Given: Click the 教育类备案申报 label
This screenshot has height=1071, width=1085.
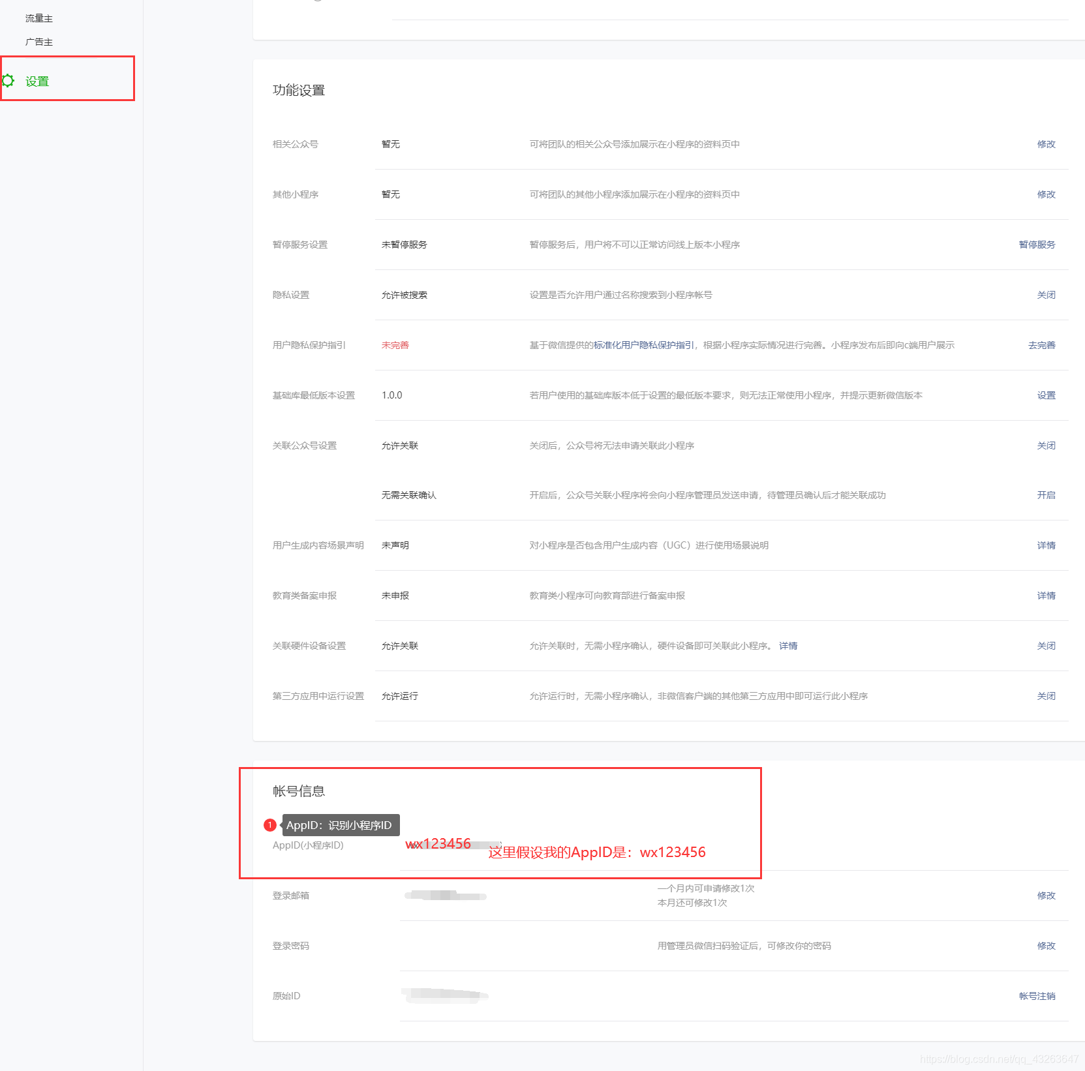Looking at the screenshot, I should [x=305, y=596].
